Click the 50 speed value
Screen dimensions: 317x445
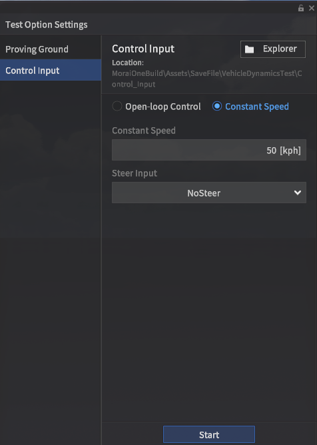tap(271, 150)
